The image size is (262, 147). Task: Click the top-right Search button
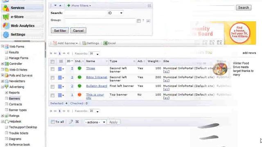(244, 7)
